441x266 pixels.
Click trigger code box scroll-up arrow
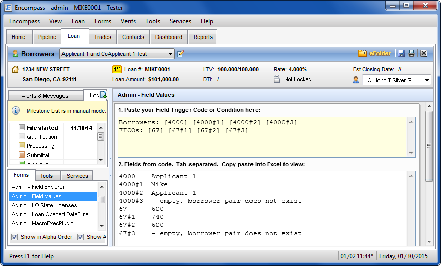point(411,122)
